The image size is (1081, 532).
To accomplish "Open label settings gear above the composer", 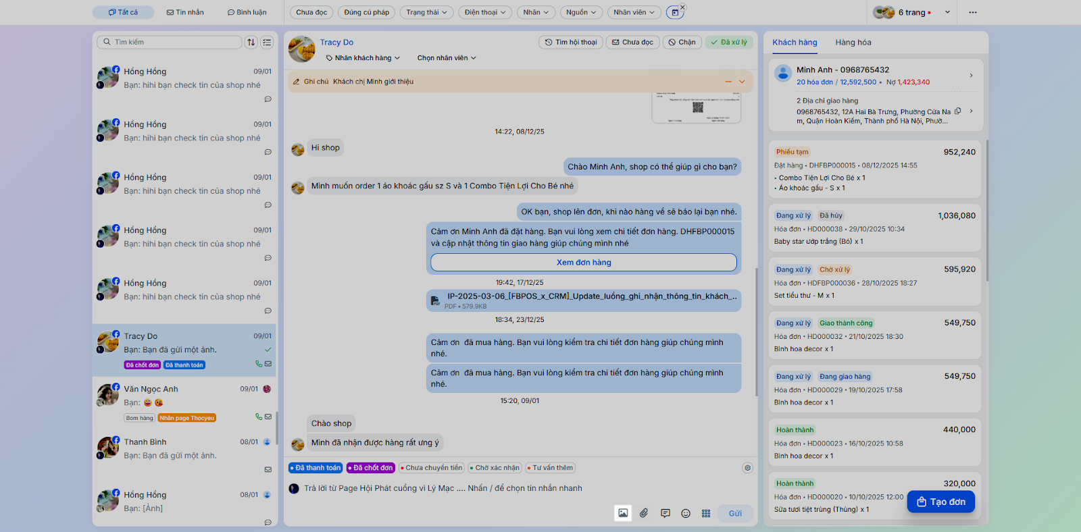I will pos(747,468).
